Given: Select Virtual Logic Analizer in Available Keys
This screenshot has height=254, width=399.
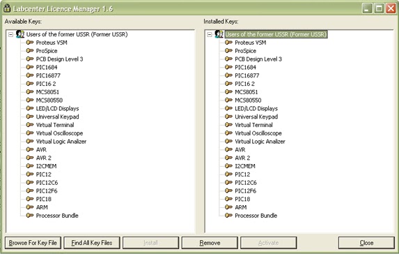Looking at the screenshot, I should tap(61, 141).
